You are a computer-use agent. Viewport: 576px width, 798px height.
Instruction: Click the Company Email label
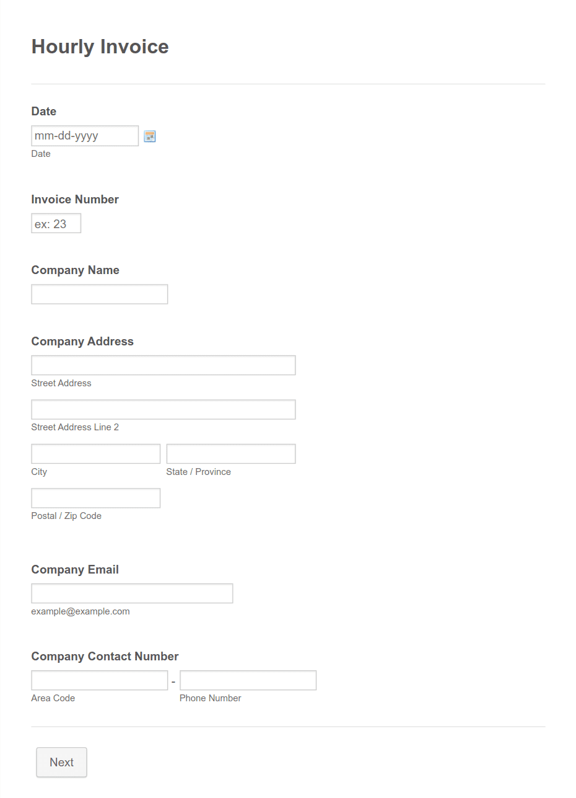[x=75, y=570]
